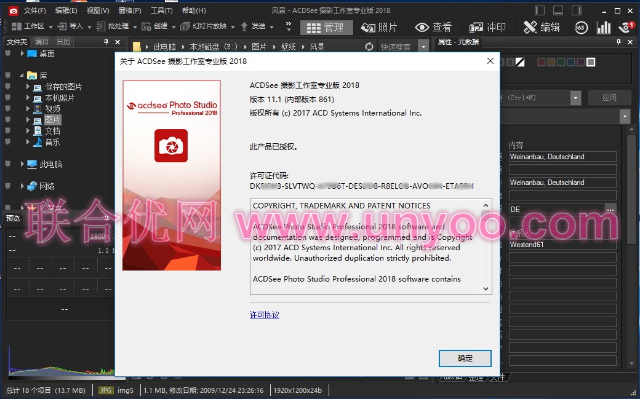Viewport: 640px width, 399px height.
Task: Toggle the bottom panel layout icon
Action: 558,10
